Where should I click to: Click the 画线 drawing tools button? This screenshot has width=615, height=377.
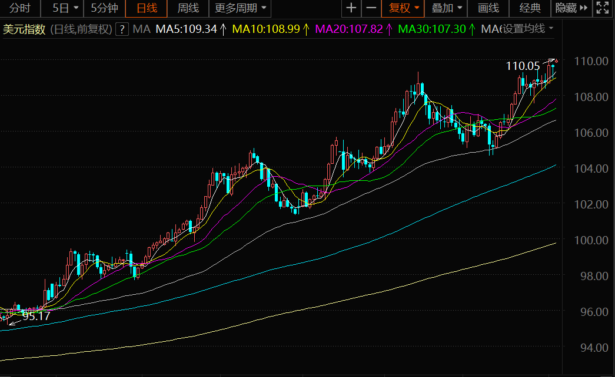[488, 8]
